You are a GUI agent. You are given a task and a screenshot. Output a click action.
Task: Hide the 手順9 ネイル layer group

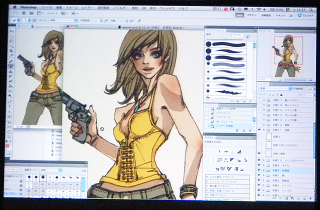pos(259,165)
